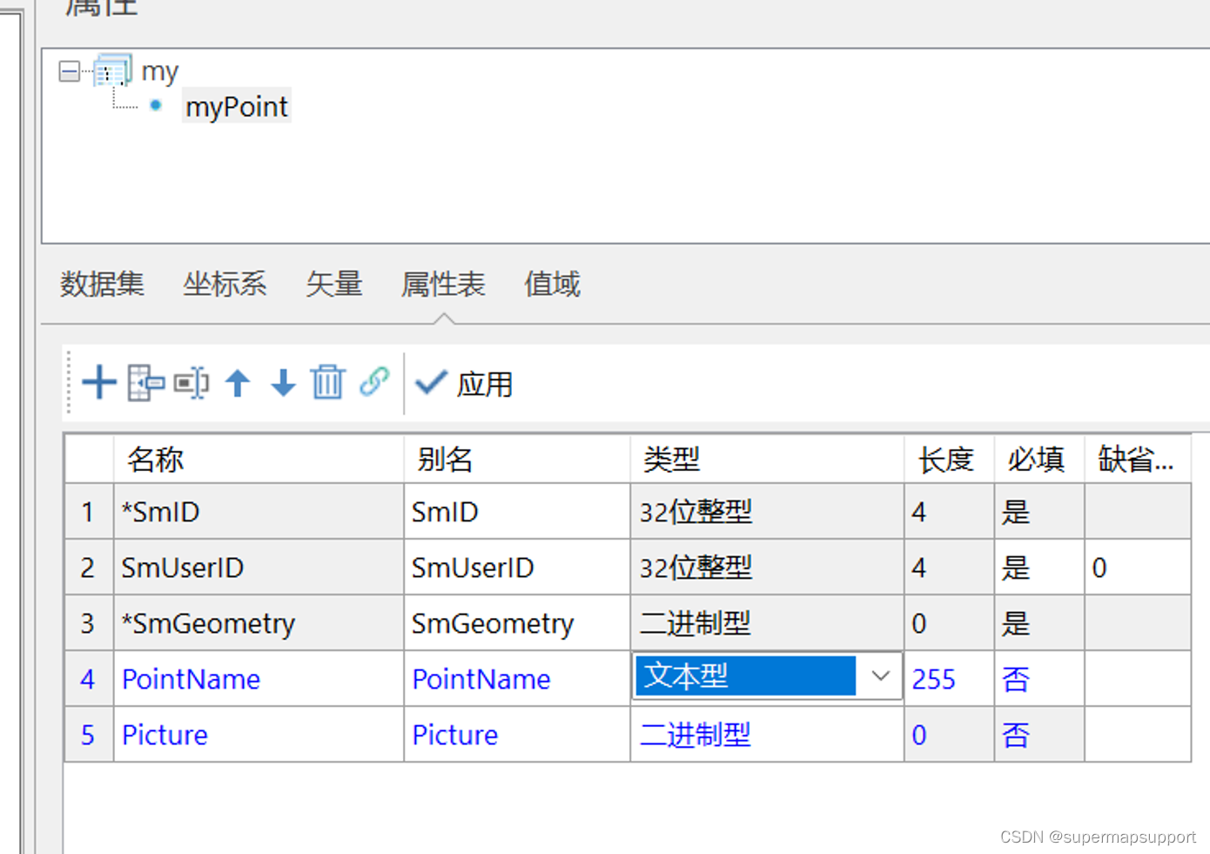
Task: Collapse the 'my' datasource tree node
Action: click(x=68, y=71)
